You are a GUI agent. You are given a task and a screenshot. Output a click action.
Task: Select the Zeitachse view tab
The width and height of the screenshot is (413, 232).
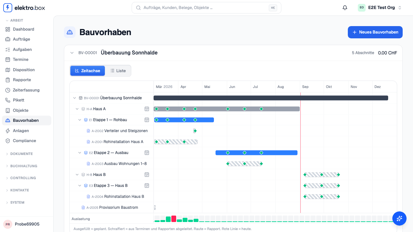(x=87, y=71)
